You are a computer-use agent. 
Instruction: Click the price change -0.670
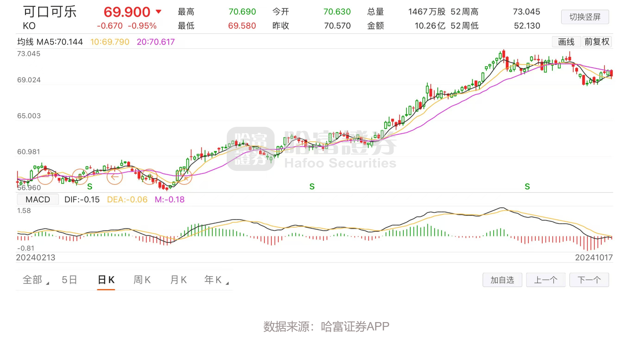[x=110, y=26]
